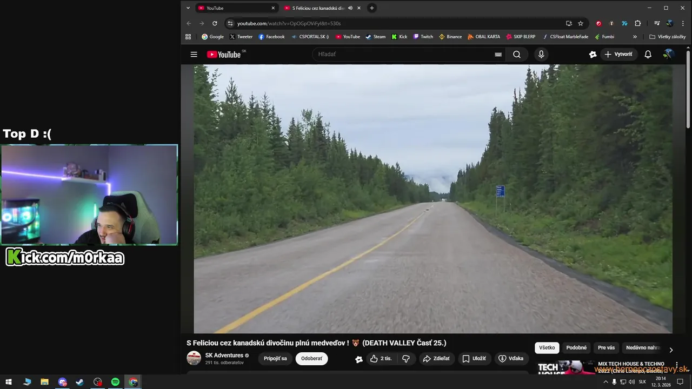
Task: Open the SK Adventures channel name link
Action: coord(224,356)
